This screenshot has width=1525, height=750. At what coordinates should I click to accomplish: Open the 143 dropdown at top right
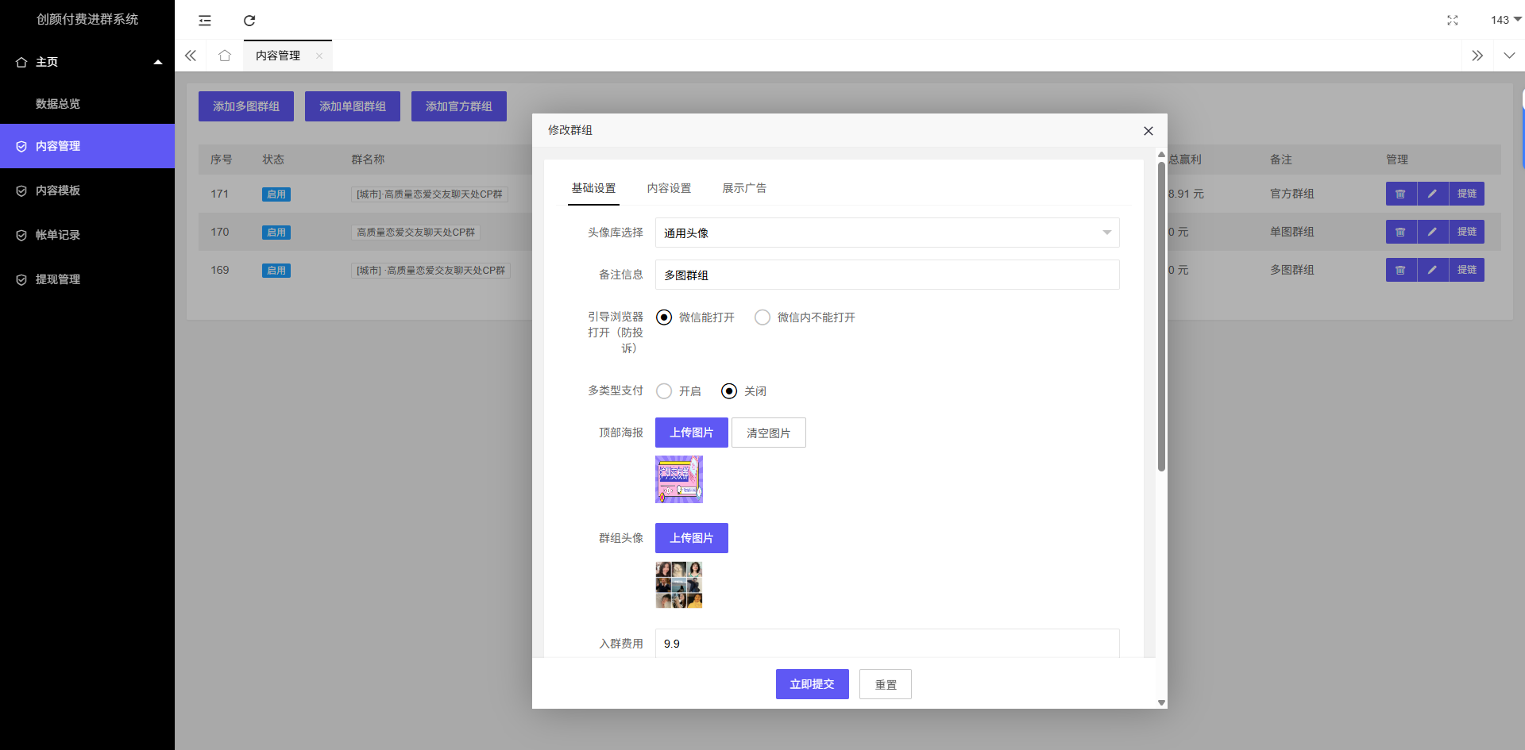coord(1504,20)
